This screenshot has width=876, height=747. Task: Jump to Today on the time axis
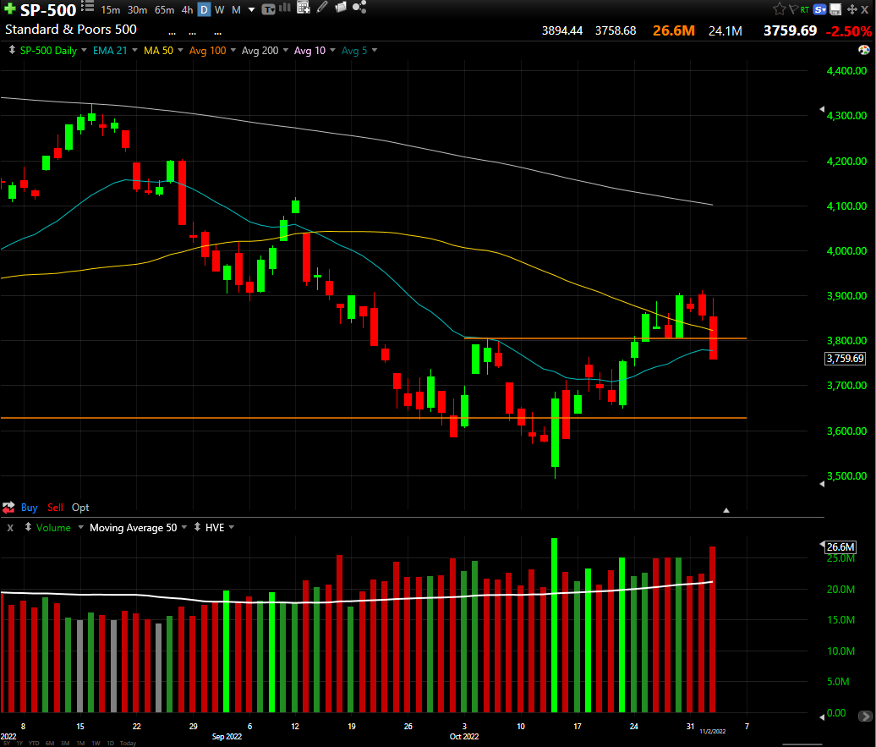(x=128, y=743)
